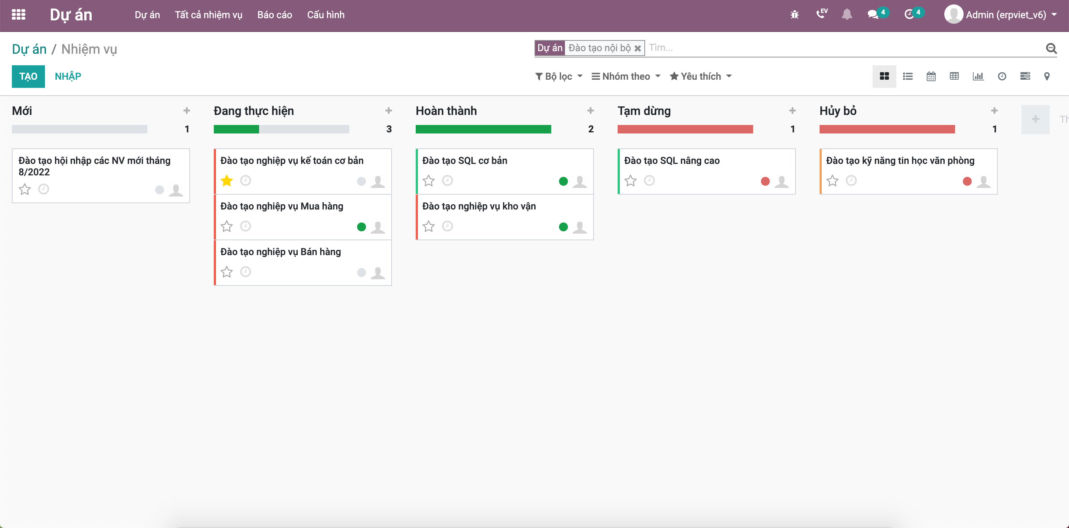Open the Báo cáo menu
Image resolution: width=1069 pixels, height=528 pixels.
[x=274, y=15]
